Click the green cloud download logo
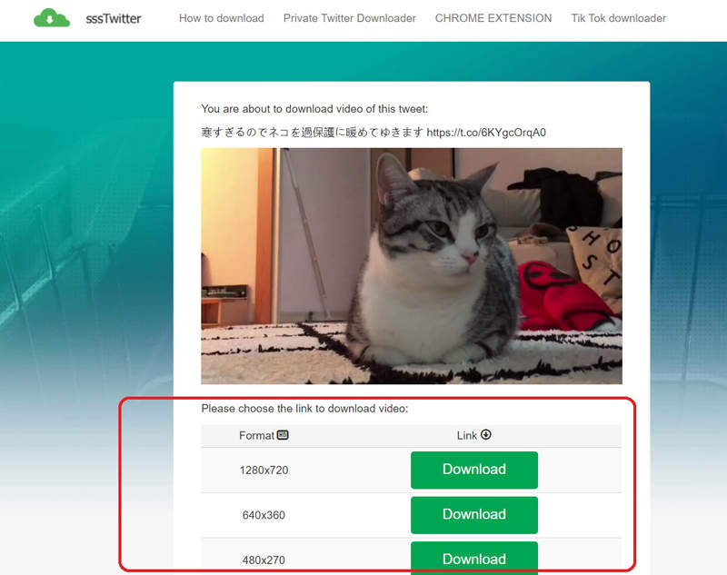This screenshot has width=727, height=575. point(52,17)
